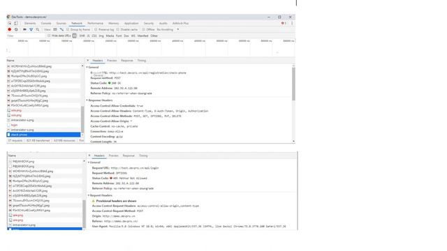Click upper request list scrollbar thumb
This screenshot has width=447, height=251.
point(82,119)
